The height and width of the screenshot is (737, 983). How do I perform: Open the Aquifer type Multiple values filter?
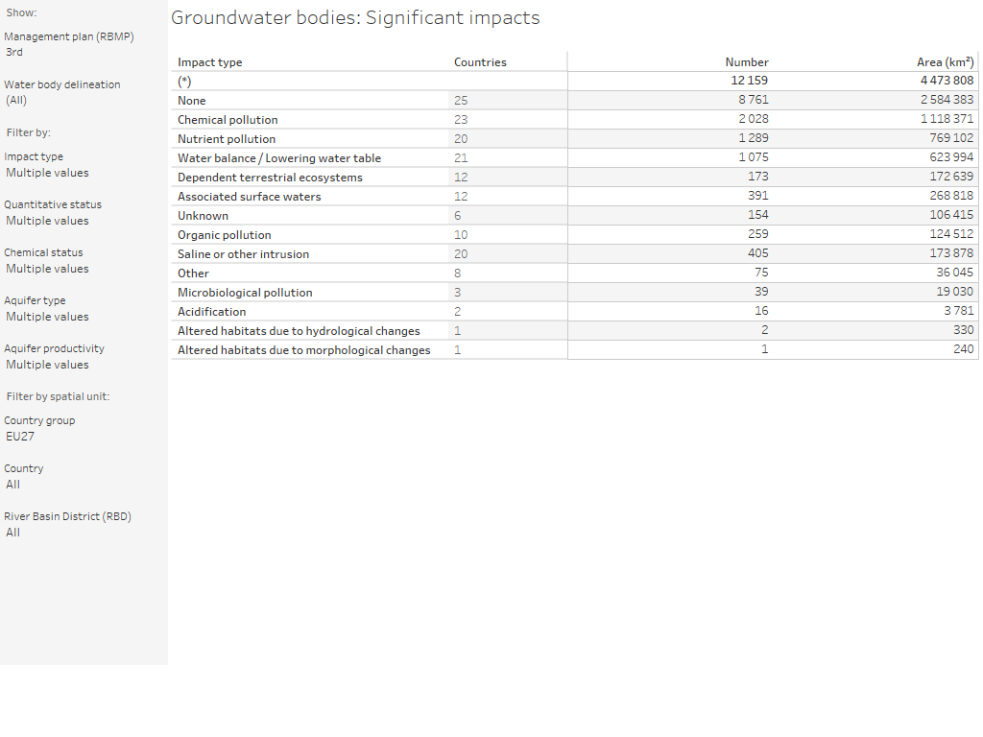tap(47, 317)
